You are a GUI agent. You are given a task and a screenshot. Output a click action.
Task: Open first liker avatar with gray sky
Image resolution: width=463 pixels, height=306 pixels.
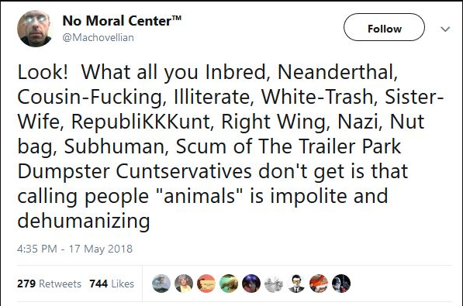[161, 284]
